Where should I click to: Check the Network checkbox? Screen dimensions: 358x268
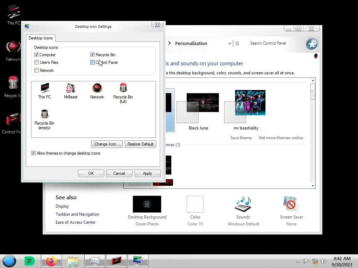click(x=36, y=70)
